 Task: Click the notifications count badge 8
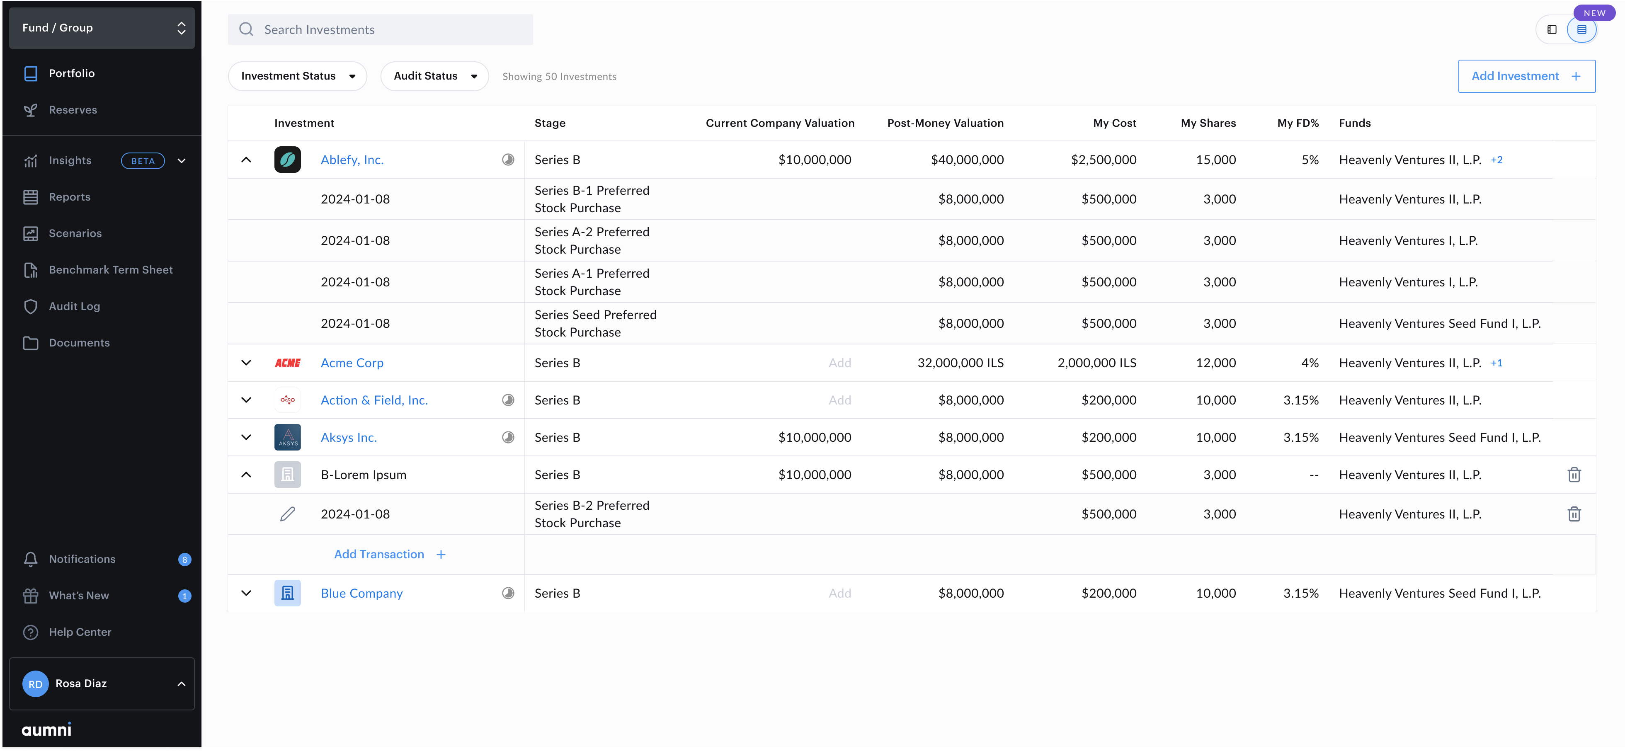184,560
